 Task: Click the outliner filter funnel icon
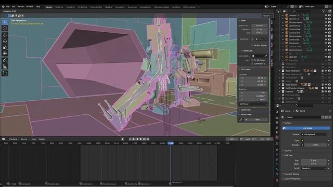point(324,11)
